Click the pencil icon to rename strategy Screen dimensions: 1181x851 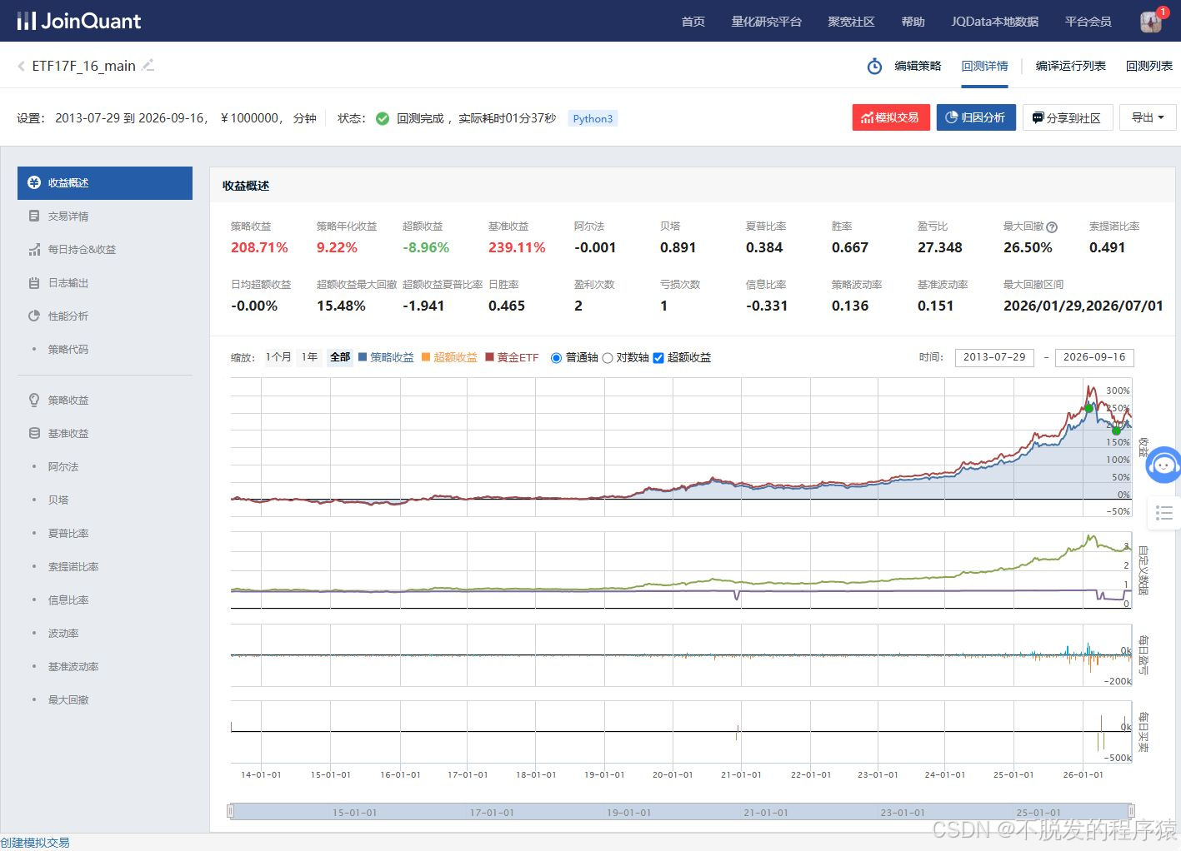148,65
